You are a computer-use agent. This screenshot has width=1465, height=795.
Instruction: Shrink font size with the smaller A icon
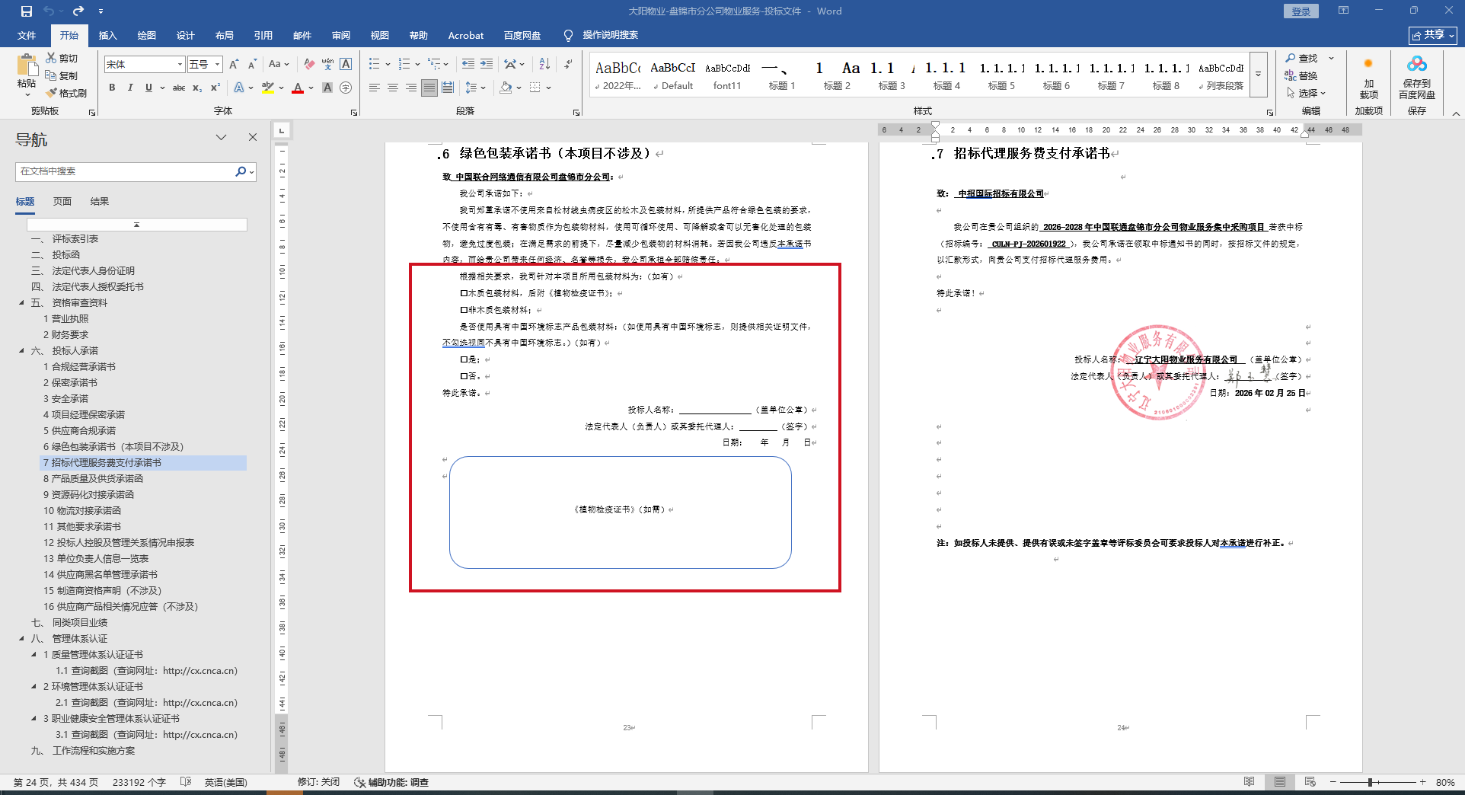pyautogui.click(x=253, y=64)
